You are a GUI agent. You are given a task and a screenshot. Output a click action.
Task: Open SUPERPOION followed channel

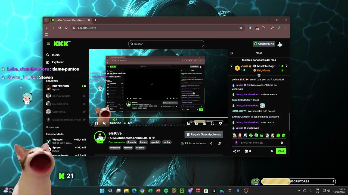66,87
